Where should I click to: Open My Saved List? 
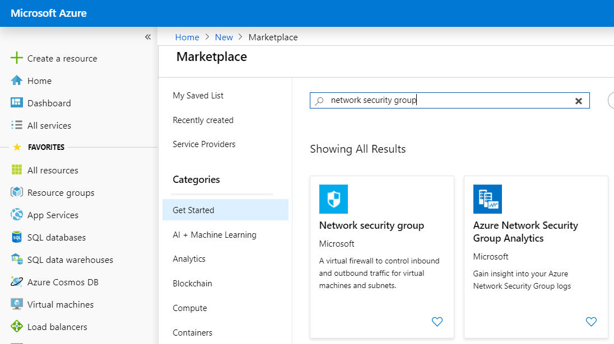pos(198,96)
